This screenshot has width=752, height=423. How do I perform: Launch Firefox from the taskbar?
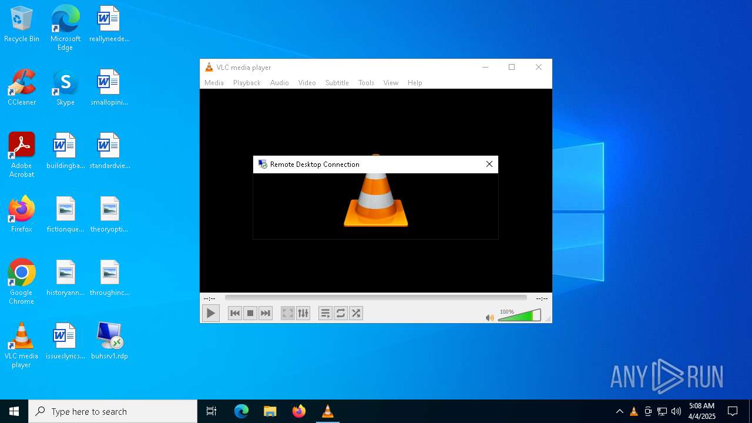(x=299, y=411)
